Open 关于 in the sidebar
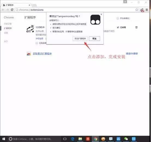Image resolution: width=151 pixels, height=142 pixels. pyautogui.click(x=6, y=41)
